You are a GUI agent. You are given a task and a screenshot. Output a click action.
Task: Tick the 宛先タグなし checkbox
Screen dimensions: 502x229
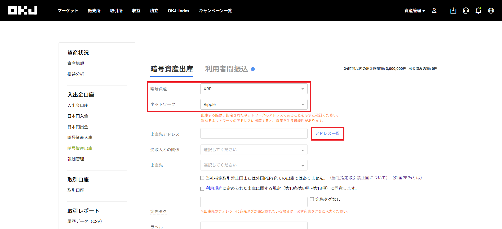(312, 199)
